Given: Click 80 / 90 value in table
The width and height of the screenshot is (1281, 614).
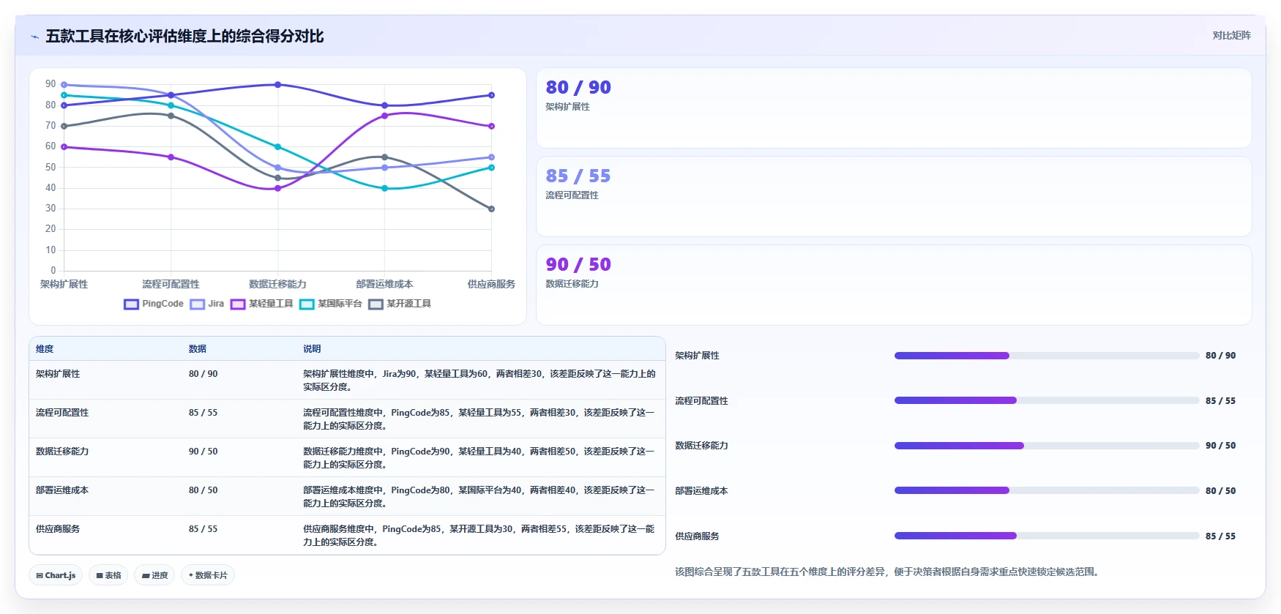Looking at the screenshot, I should (203, 374).
